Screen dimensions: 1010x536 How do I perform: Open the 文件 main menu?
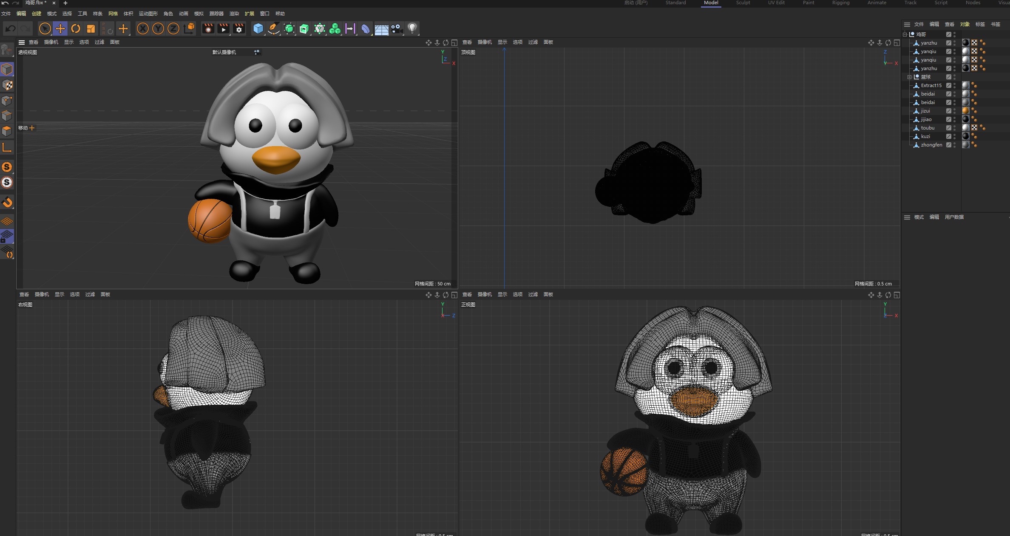click(x=6, y=14)
